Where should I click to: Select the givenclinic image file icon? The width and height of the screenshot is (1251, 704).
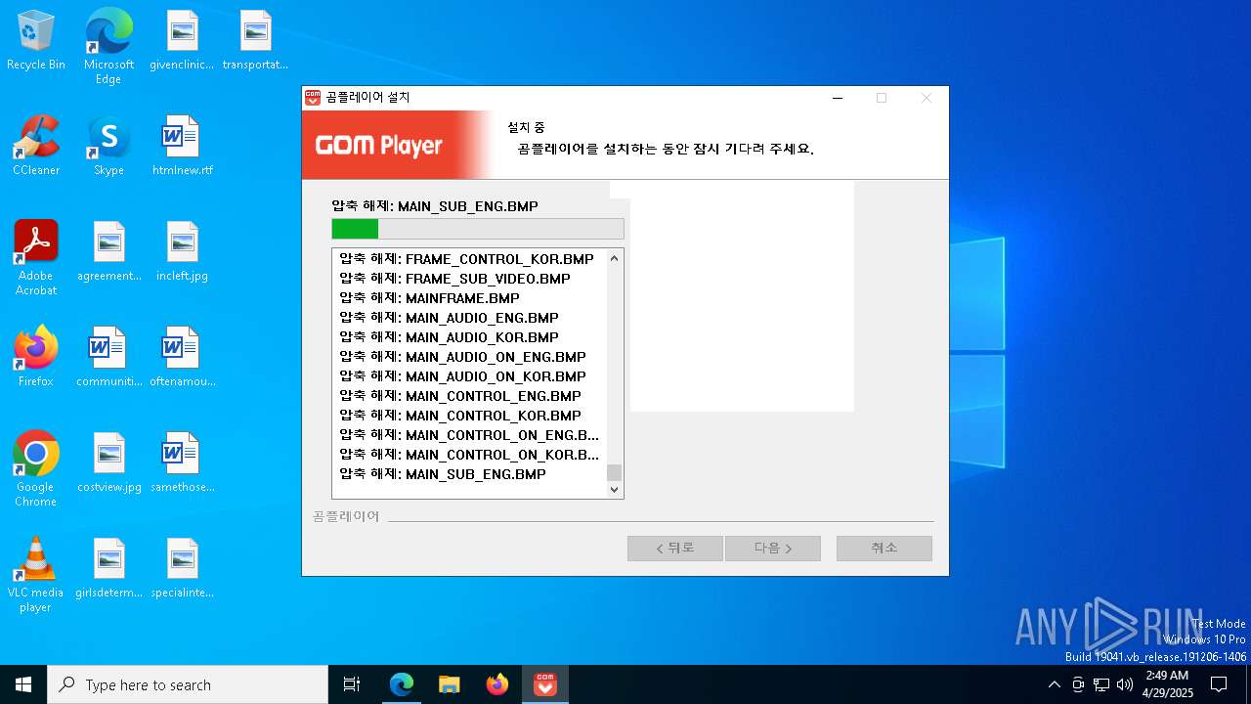(x=182, y=41)
